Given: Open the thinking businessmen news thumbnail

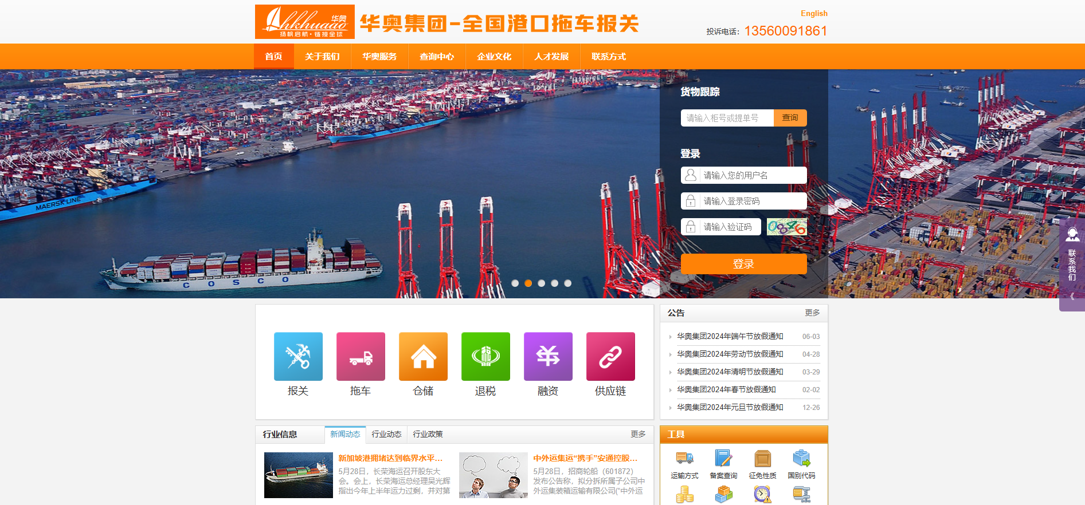Looking at the screenshot, I should pos(493,475).
